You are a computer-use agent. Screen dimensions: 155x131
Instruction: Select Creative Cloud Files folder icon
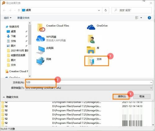click(41, 28)
